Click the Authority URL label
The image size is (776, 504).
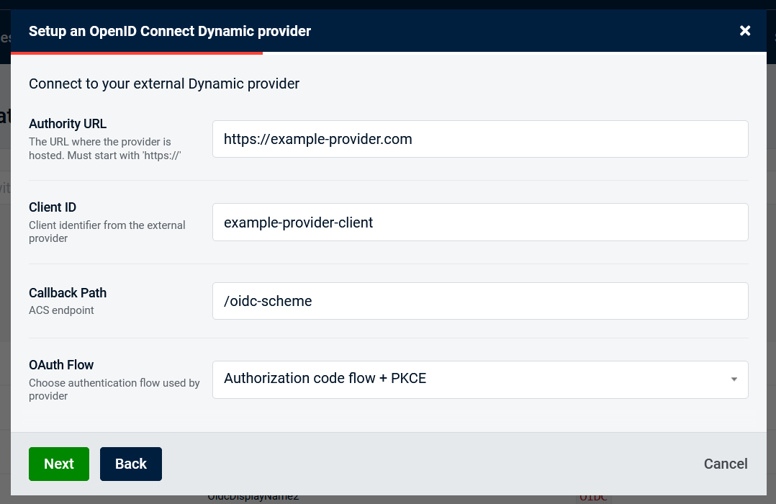(x=68, y=124)
